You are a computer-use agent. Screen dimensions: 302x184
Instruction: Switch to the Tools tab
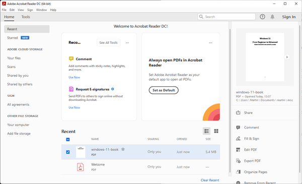point(26,17)
